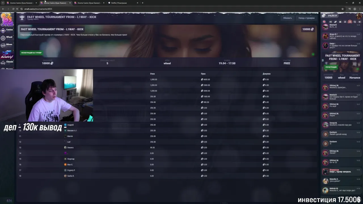Click green Регистрация button in chat widget

[x=331, y=67]
